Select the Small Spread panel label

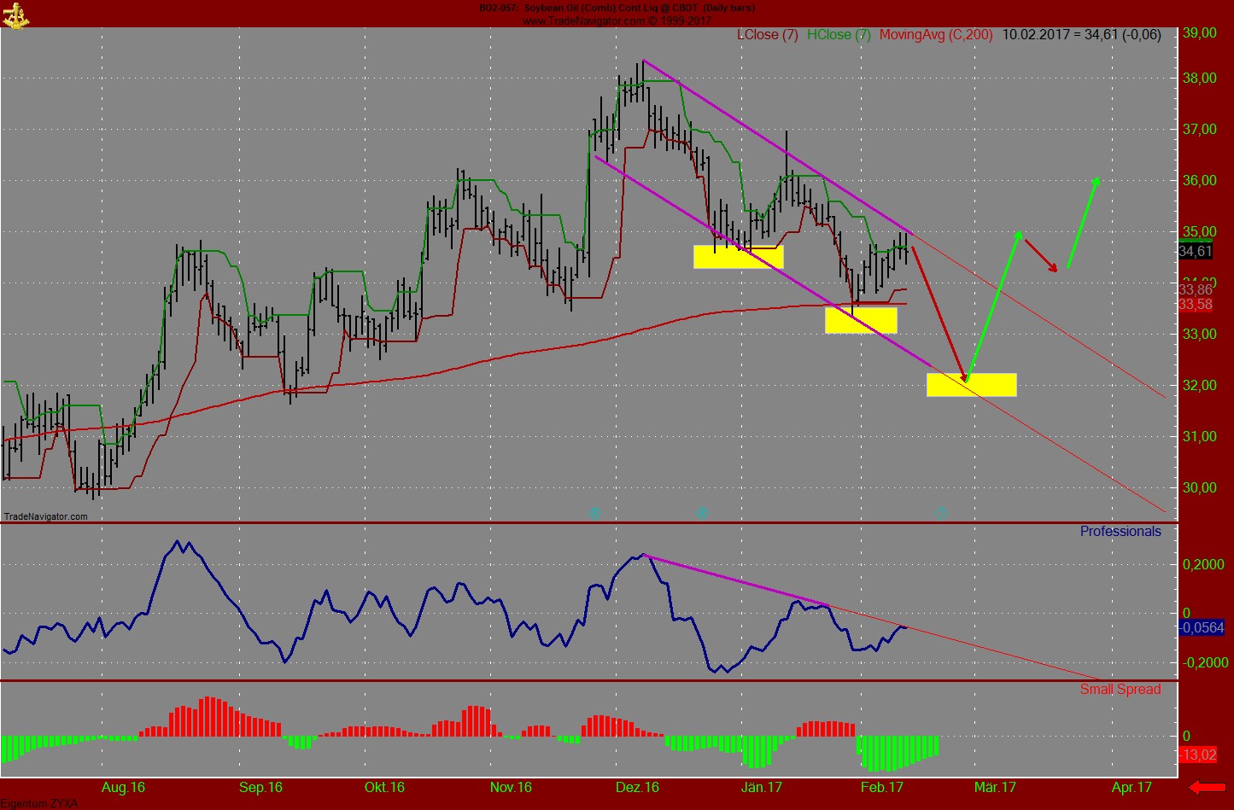coord(1121,690)
